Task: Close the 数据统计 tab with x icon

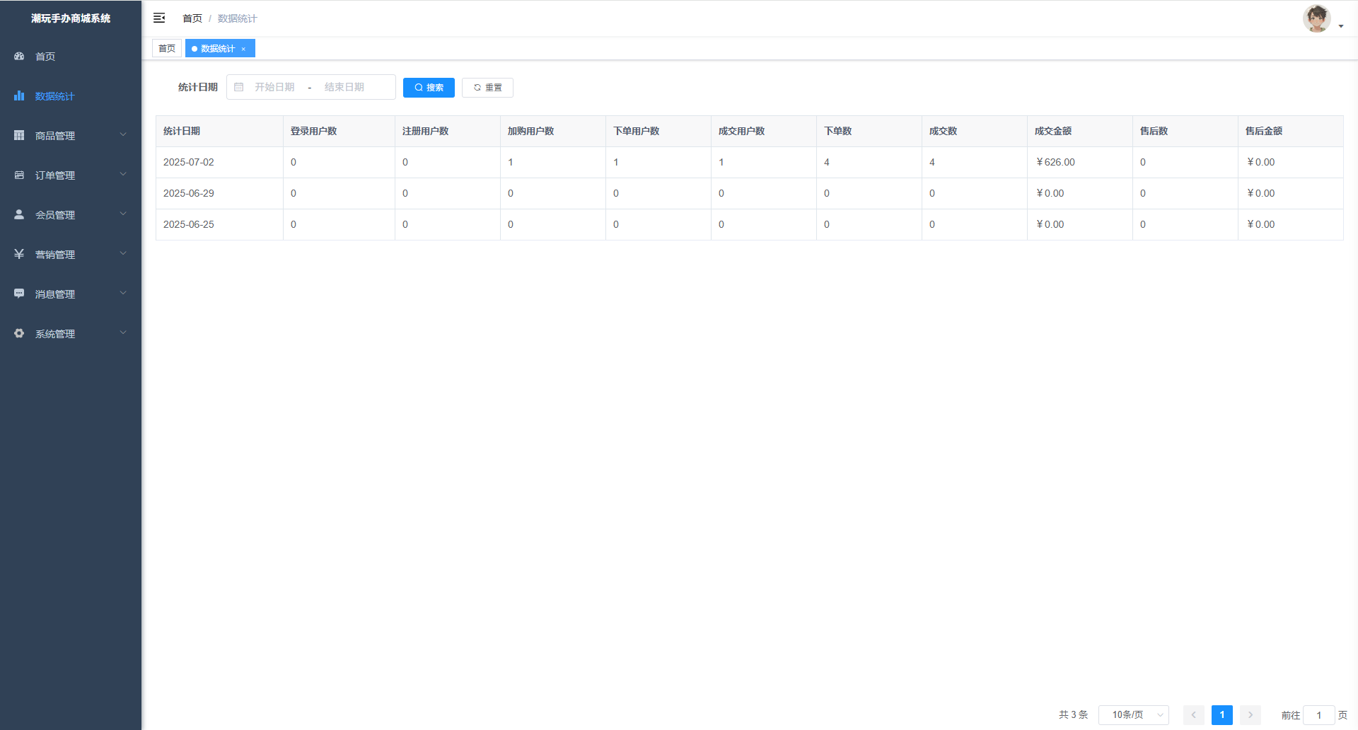Action: (x=243, y=49)
